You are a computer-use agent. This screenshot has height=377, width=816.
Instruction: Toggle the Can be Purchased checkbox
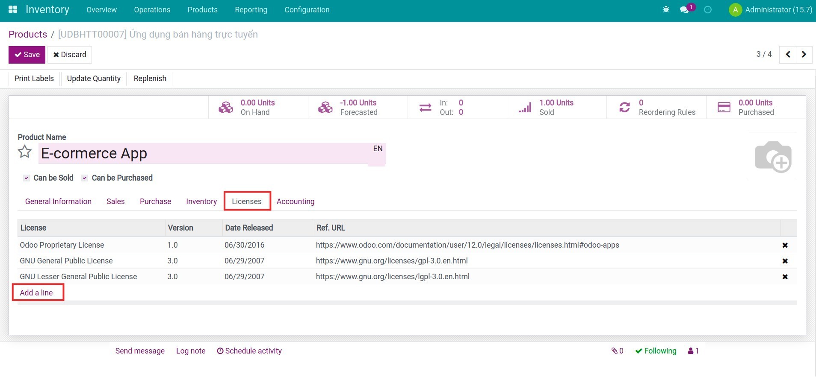point(85,178)
